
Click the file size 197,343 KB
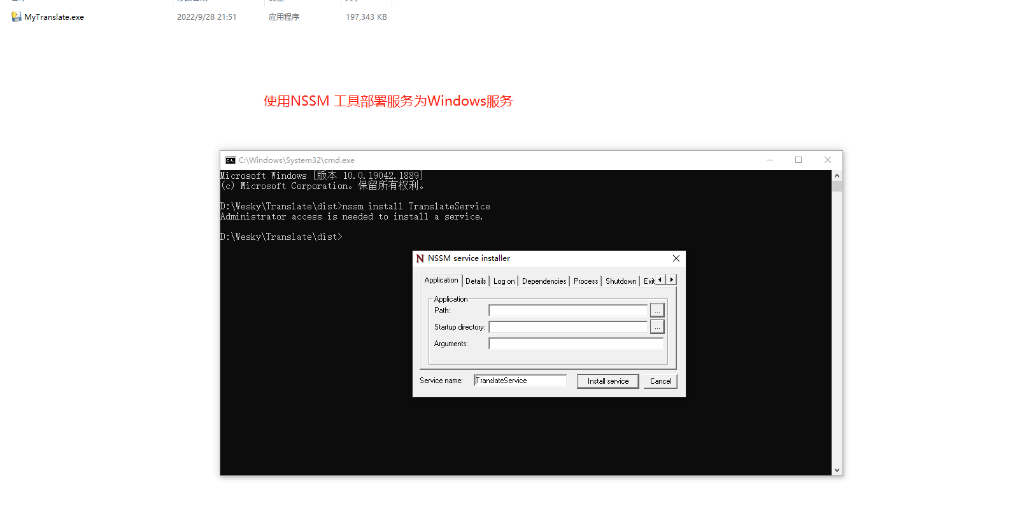point(366,17)
